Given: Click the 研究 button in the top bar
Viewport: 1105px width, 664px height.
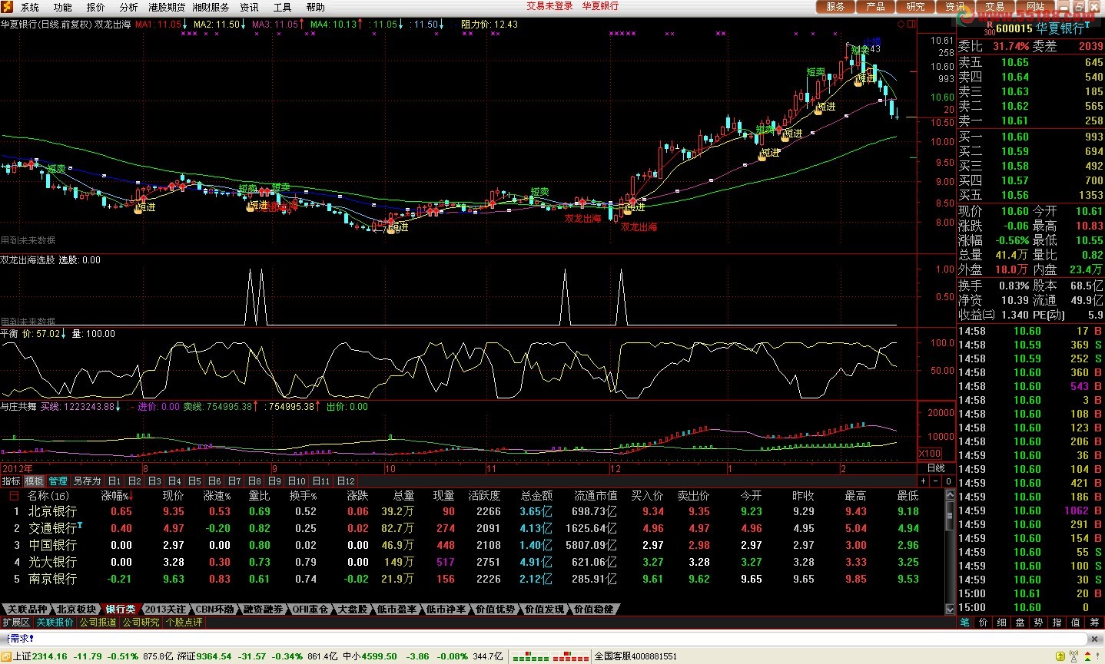Looking at the screenshot, I should click(916, 6).
